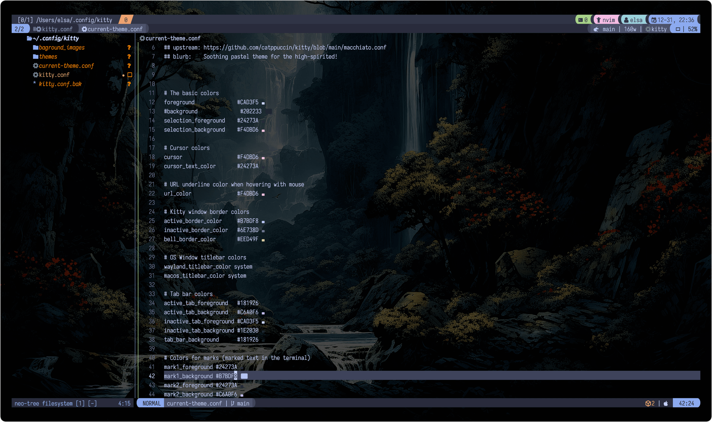712x422 pixels.
Task: Click the orange 0 tmux window tab
Action: coord(126,20)
